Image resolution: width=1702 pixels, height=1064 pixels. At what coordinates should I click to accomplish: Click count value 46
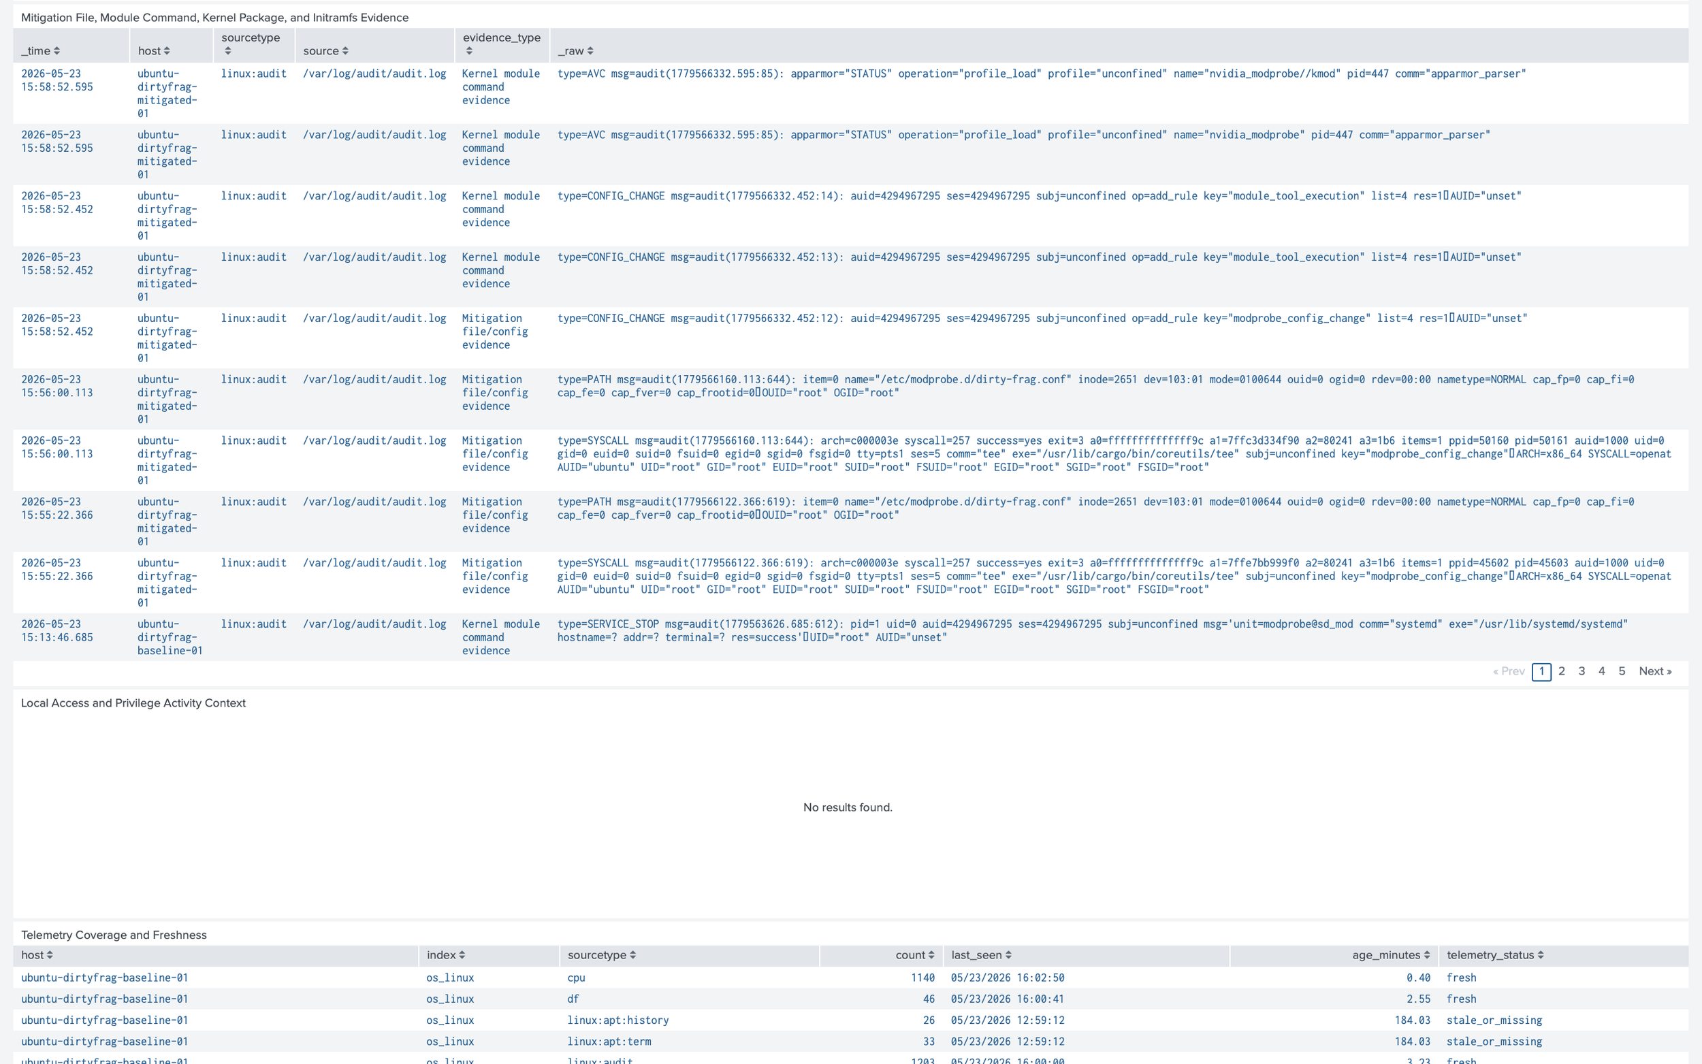point(928,999)
